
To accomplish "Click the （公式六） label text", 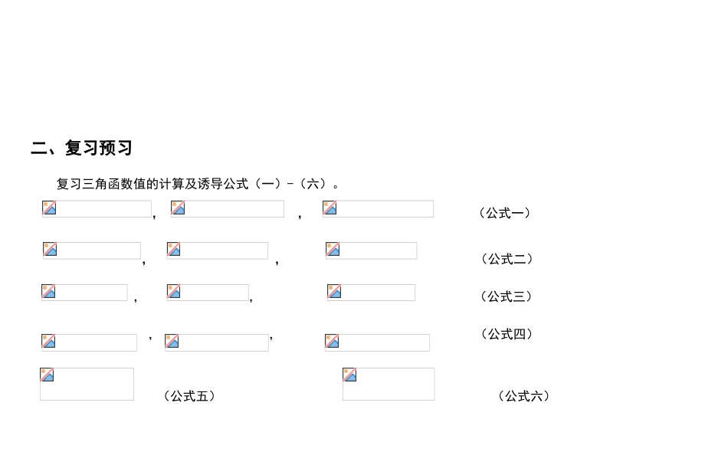I will (524, 396).
